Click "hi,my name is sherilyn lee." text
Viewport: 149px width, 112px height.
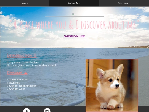point(23,62)
